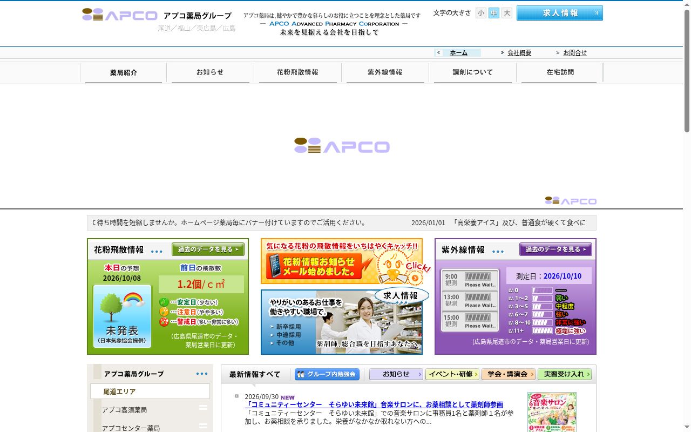The image size is (691, 432).
Task: Click the LV.11+ 極端に強い UV level
Action: pos(547,330)
